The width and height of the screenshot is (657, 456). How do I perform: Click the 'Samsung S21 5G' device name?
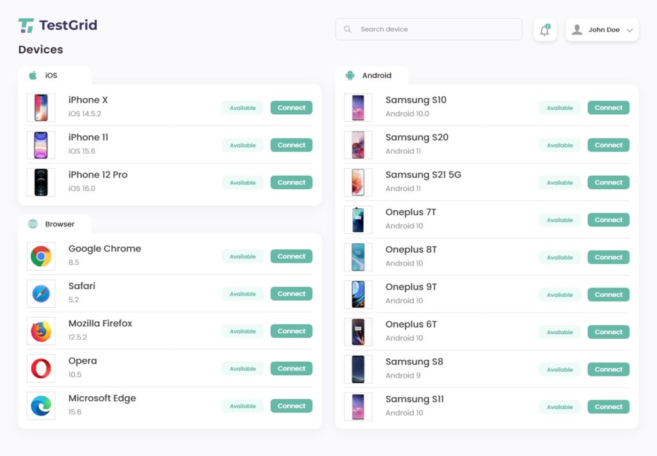coord(423,174)
